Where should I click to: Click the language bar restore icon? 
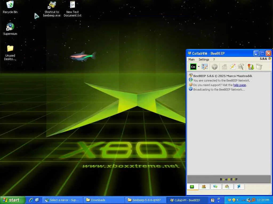tap(219, 199)
